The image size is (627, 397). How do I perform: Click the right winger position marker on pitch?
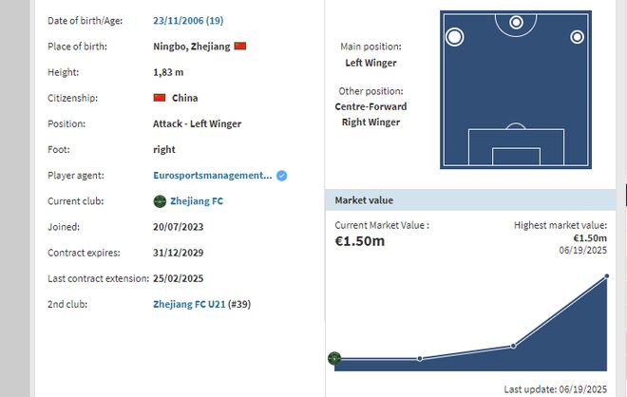[577, 37]
